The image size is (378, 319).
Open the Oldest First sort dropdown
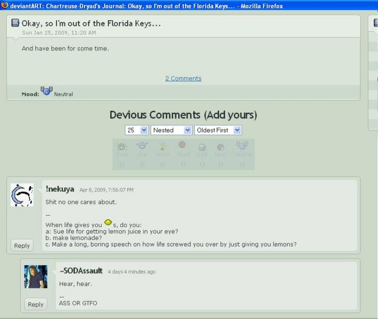[218, 130]
